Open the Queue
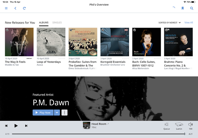This screenshot has width=198, height=138. (x=167, y=126)
